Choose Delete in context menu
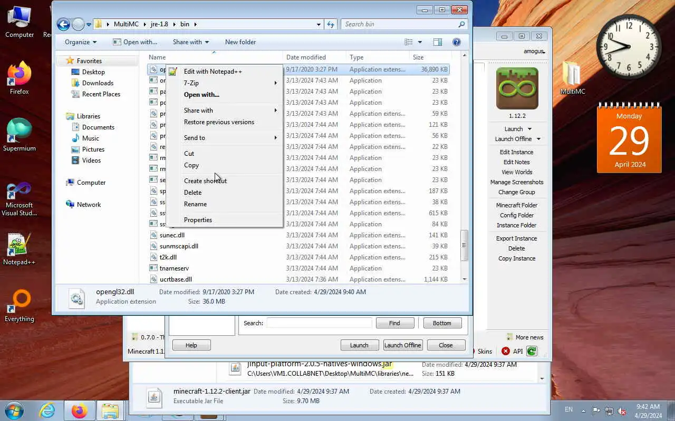This screenshot has height=421, width=675. (x=225, y=193)
